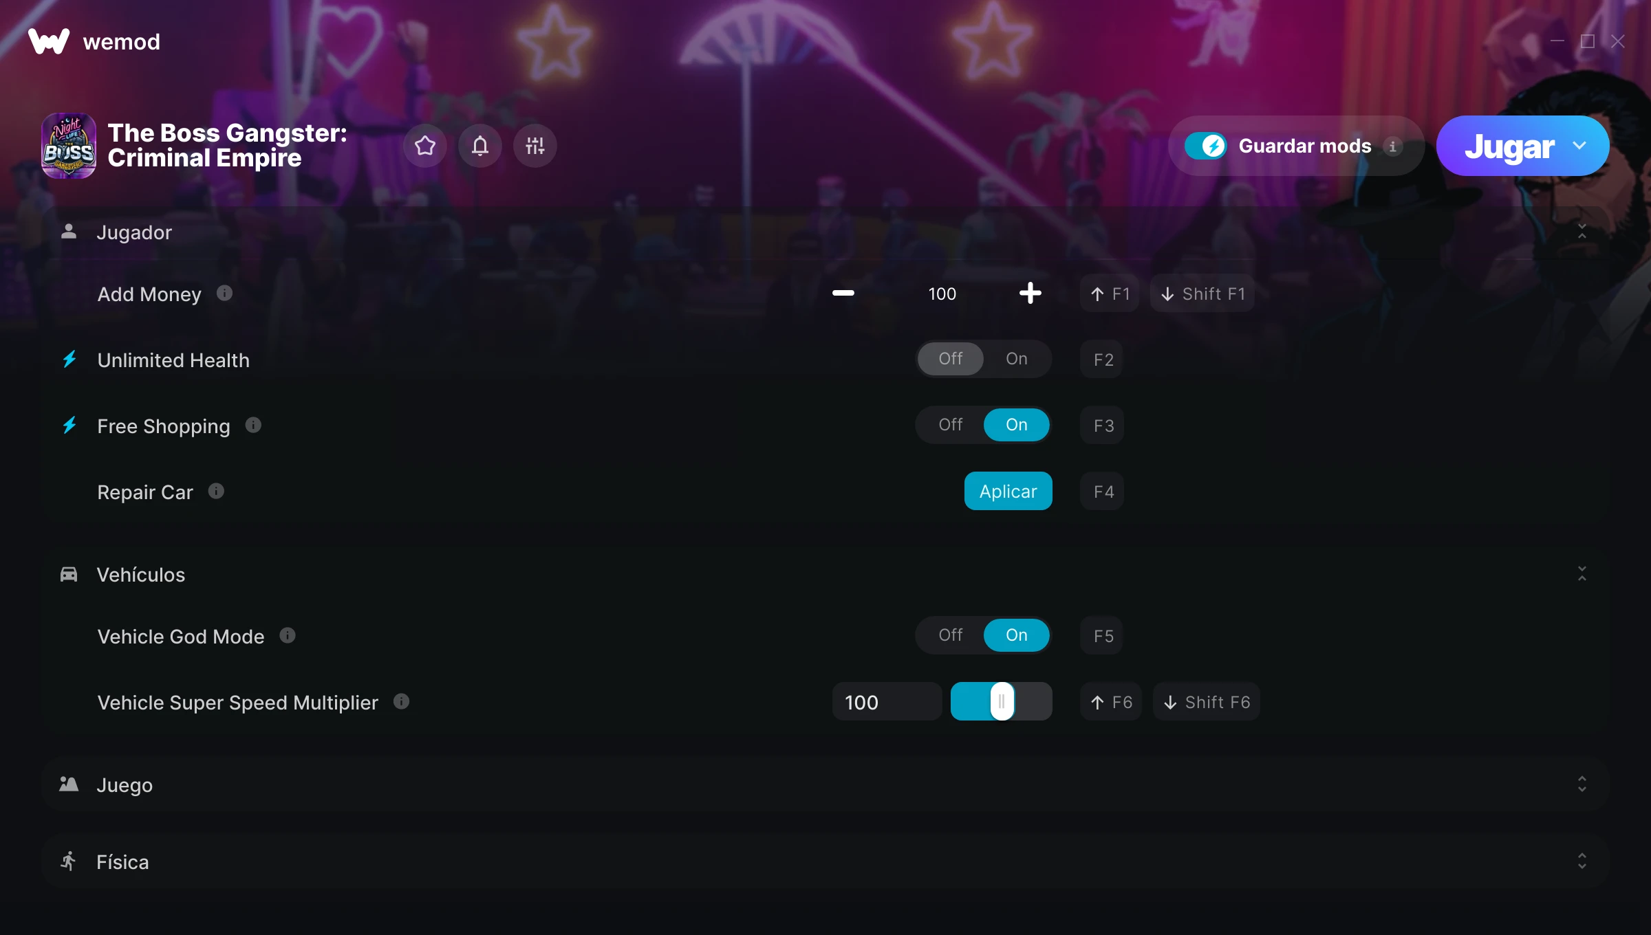Open the mod settings sliders icon
Image resolution: width=1651 pixels, height=935 pixels.
535,146
